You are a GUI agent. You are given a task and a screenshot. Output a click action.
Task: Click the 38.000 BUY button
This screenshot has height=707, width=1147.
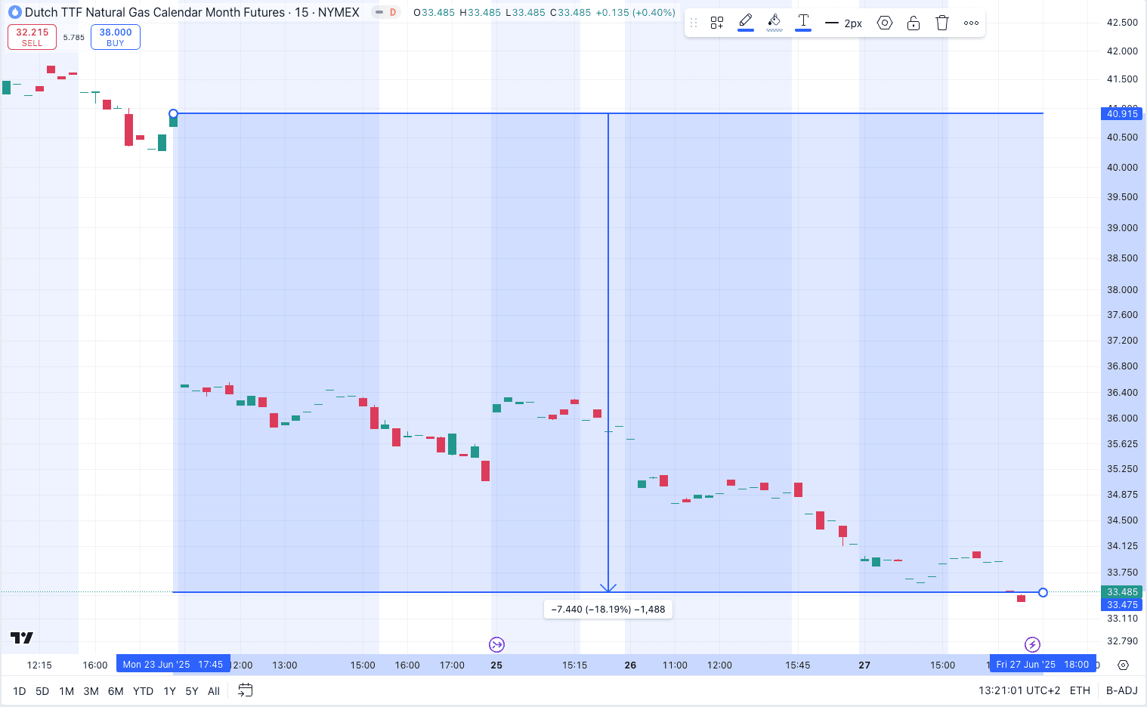point(116,37)
